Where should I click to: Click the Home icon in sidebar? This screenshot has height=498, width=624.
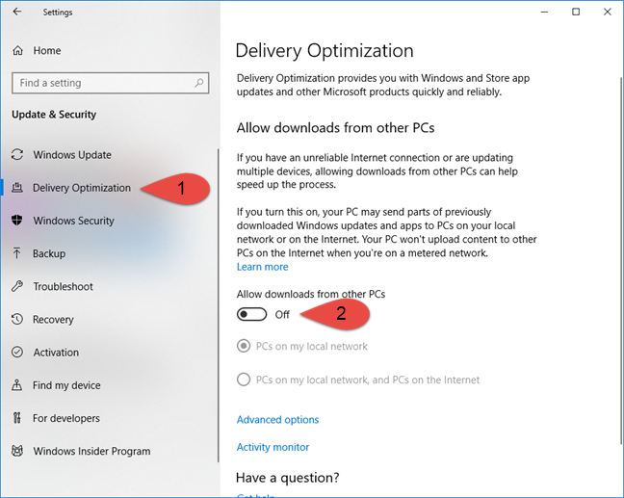click(x=18, y=50)
